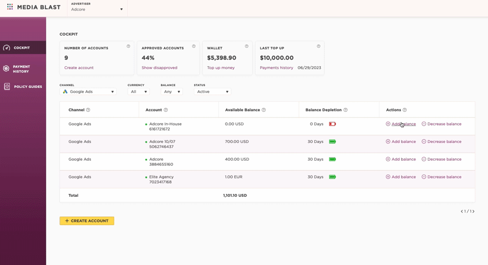Click info icon next to Available Balance header
This screenshot has width=488, height=265.
tap(263, 110)
